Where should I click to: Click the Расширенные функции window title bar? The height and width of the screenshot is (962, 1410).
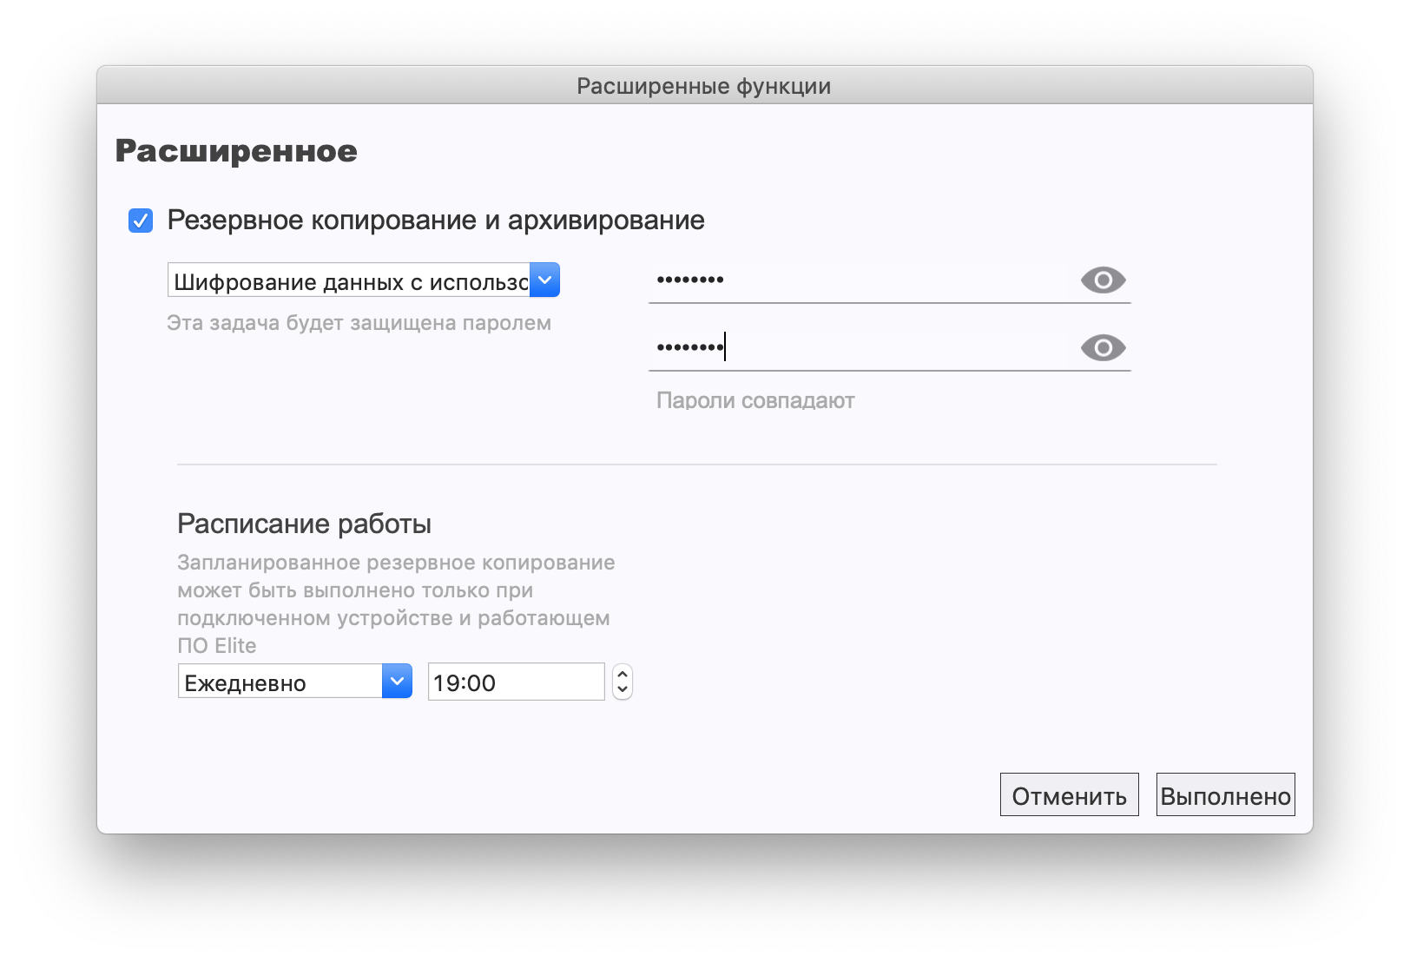704,86
